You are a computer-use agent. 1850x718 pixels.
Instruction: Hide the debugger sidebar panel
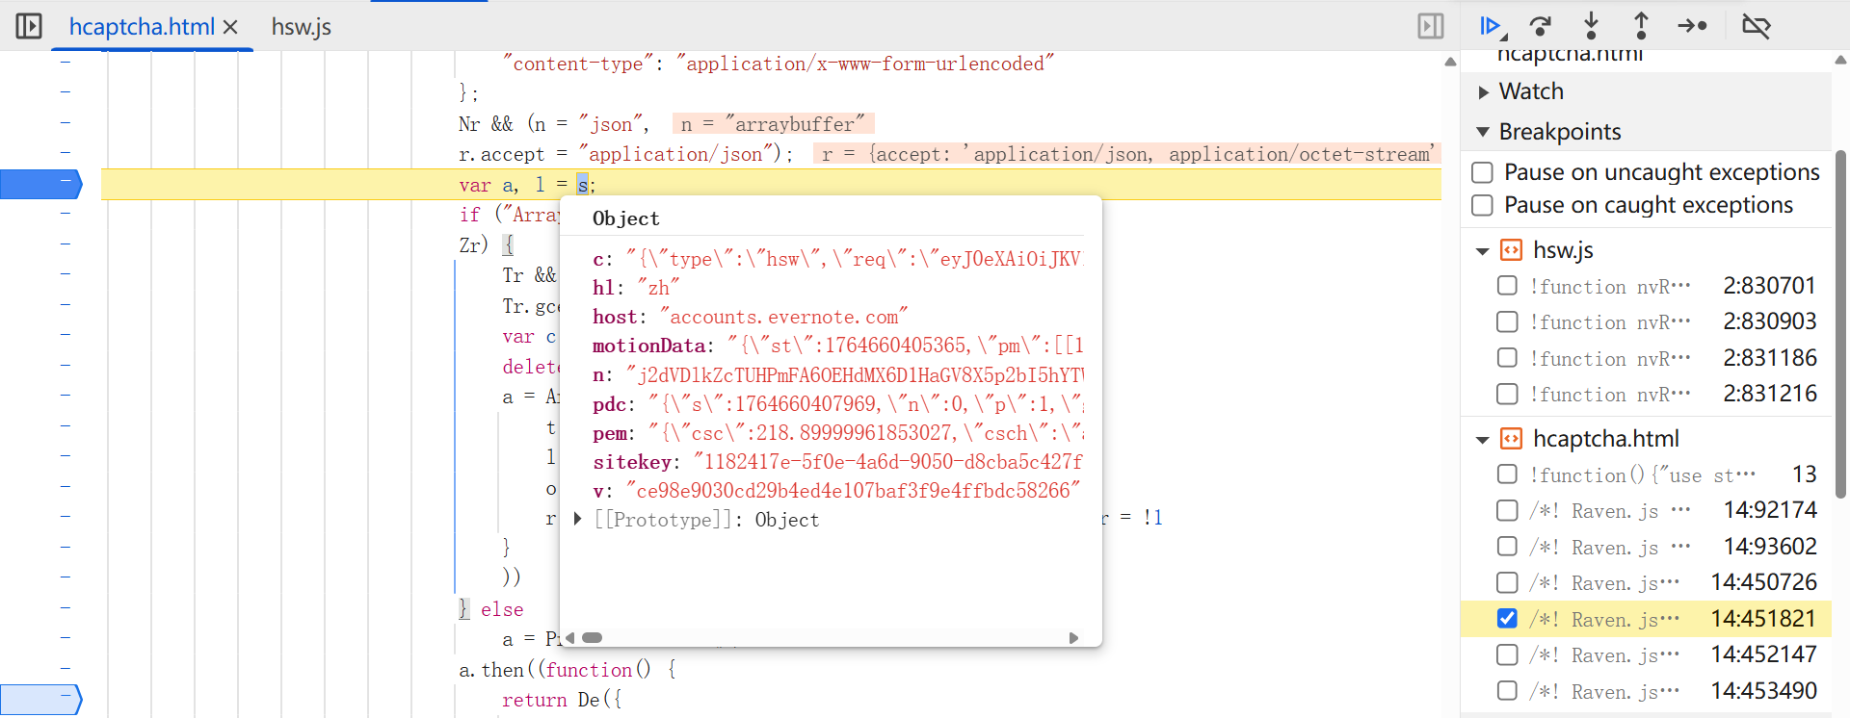pyautogui.click(x=1431, y=26)
